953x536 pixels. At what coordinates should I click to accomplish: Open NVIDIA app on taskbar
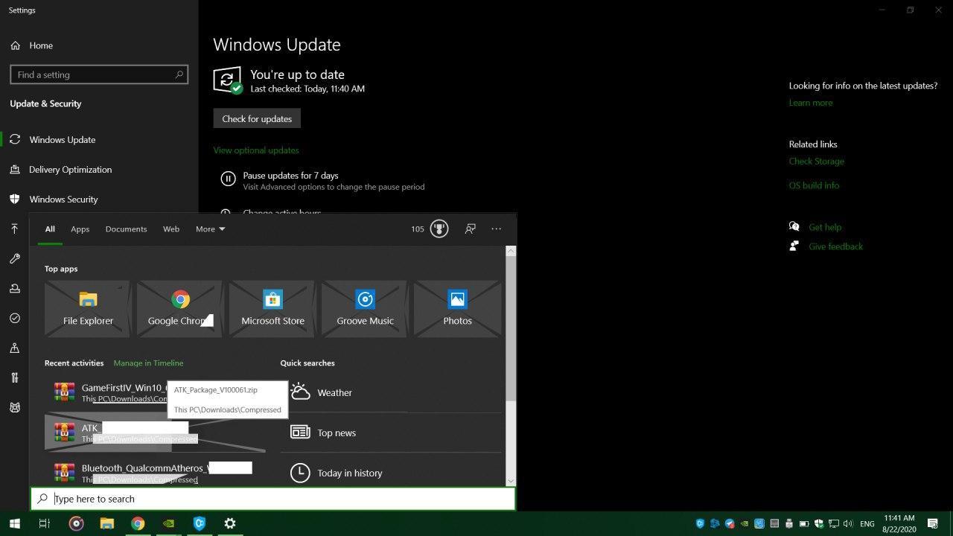point(169,523)
